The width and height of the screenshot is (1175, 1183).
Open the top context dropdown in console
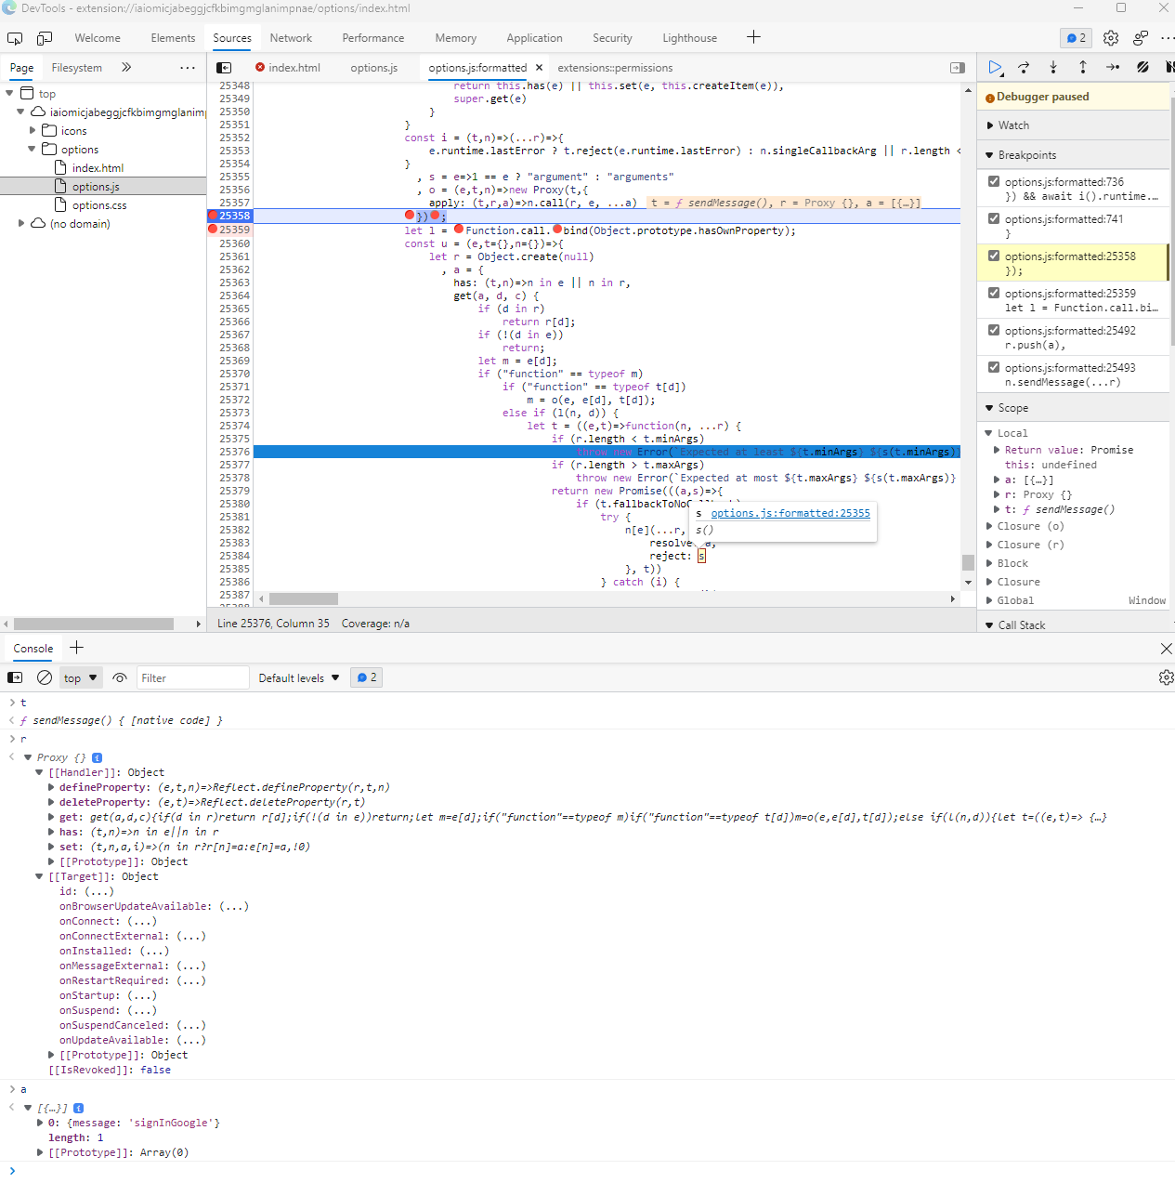81,677
